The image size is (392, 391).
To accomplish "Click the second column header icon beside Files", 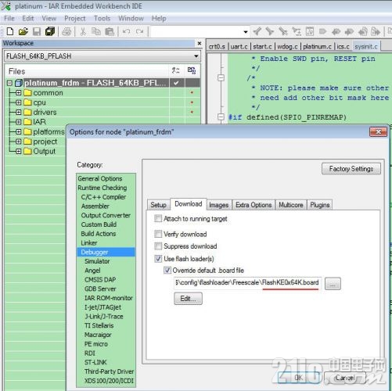I will coord(192,70).
